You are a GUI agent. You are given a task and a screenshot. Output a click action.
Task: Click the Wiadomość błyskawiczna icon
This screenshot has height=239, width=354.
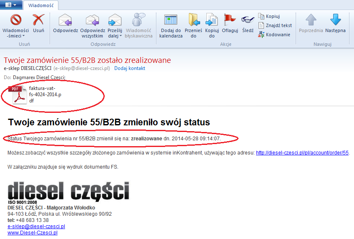point(138,20)
